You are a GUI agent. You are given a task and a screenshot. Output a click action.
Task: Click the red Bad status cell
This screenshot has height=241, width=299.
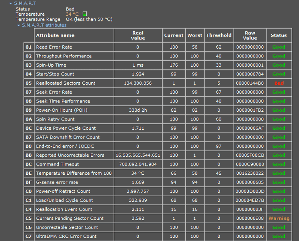(279, 83)
